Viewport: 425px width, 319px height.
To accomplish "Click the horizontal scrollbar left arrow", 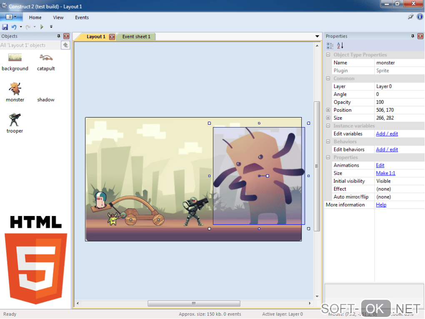I will coord(77,303).
